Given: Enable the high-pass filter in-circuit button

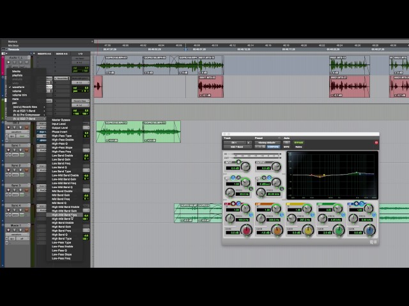Looking at the screenshot, I should pyautogui.click(x=251, y=189).
